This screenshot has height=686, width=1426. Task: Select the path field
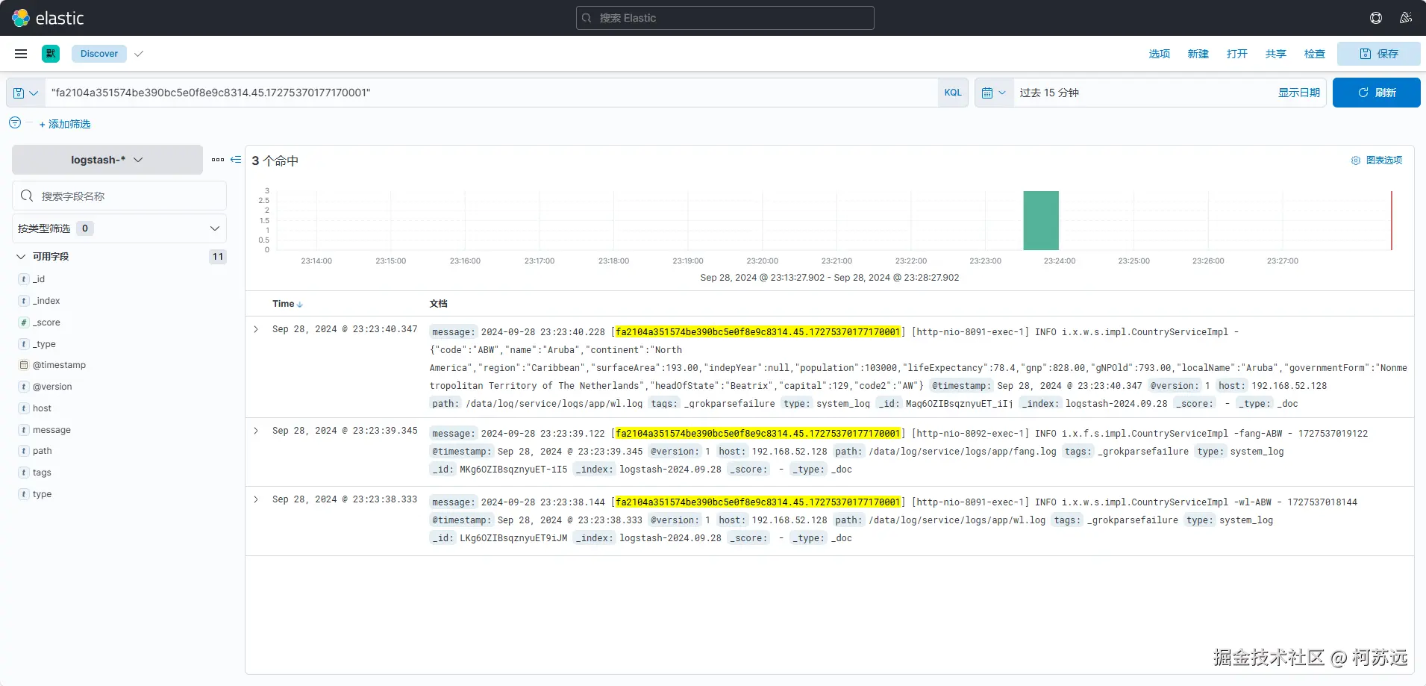click(43, 451)
